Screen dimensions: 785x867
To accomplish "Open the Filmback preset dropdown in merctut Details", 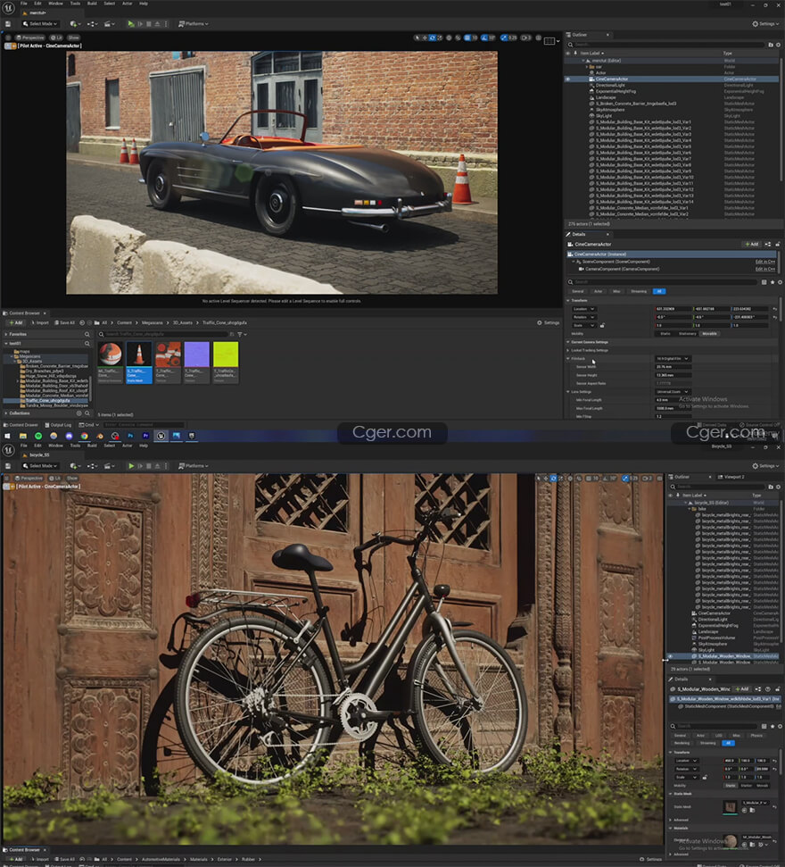I will pyautogui.click(x=673, y=359).
